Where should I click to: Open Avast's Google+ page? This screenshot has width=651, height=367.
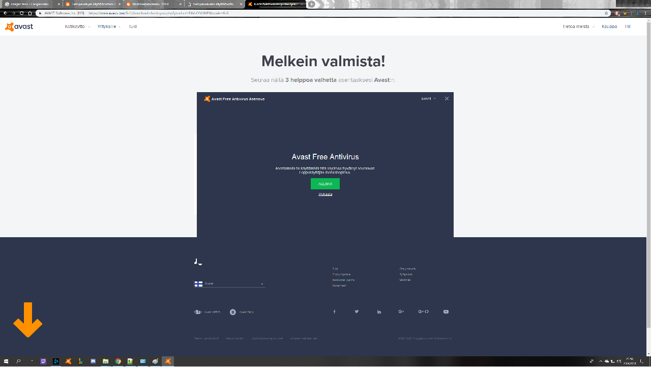click(401, 312)
